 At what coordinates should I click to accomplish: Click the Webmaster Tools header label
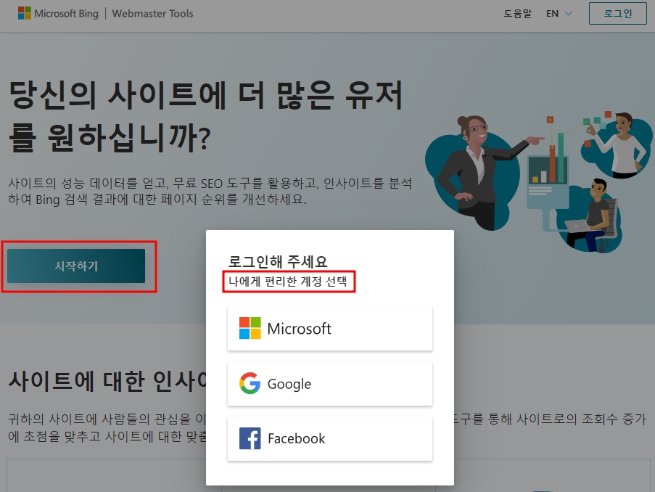[152, 13]
